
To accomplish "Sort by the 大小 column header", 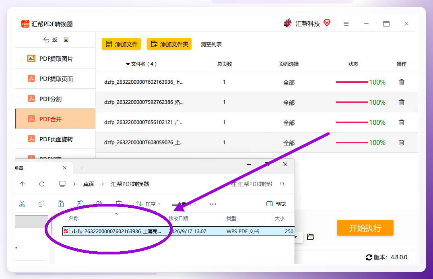I will click(x=279, y=218).
